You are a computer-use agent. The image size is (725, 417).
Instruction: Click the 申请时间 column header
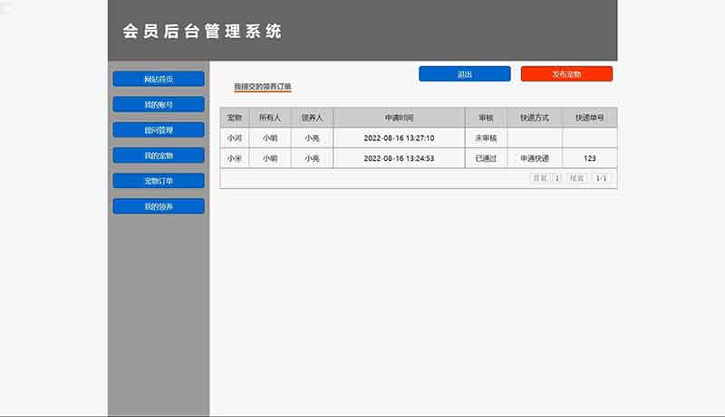point(399,118)
